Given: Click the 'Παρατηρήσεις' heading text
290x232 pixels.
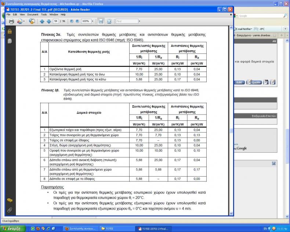Looking at the screenshot, I should tap(52, 187).
